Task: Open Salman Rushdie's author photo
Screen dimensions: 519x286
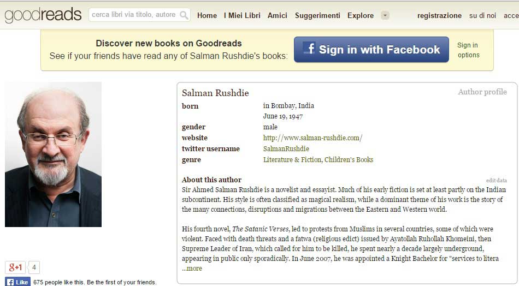Action: pyautogui.click(x=53, y=154)
